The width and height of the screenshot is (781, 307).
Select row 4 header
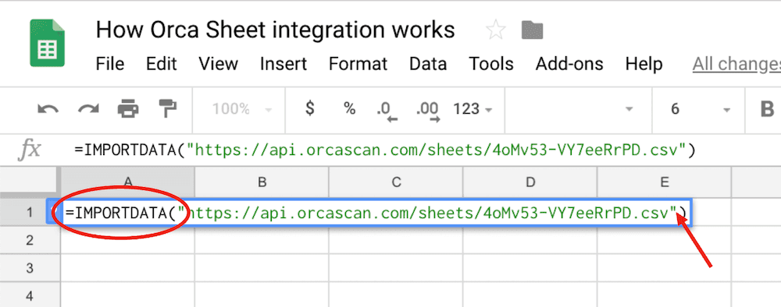[30, 295]
